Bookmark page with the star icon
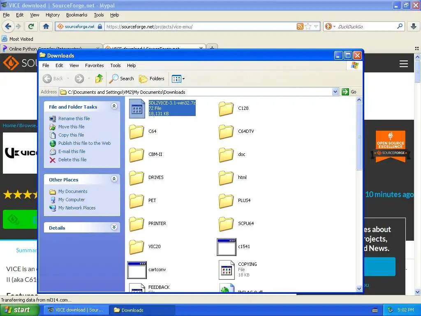Screen dimensions: 421x316 308,26
